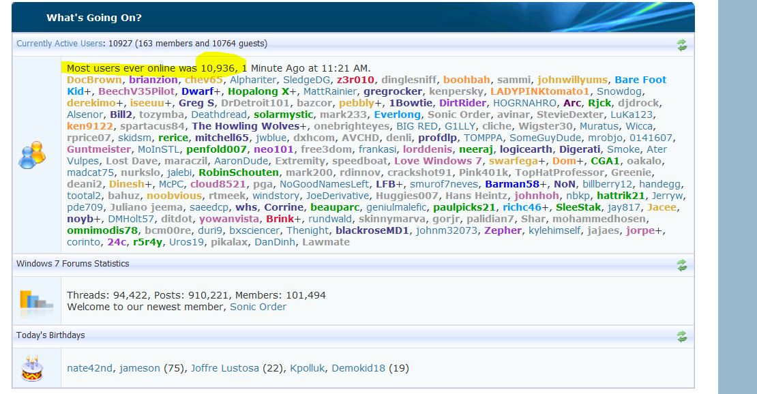757x394 pixels.
Task: Open lorddenis' profile
Action: [x=428, y=149]
